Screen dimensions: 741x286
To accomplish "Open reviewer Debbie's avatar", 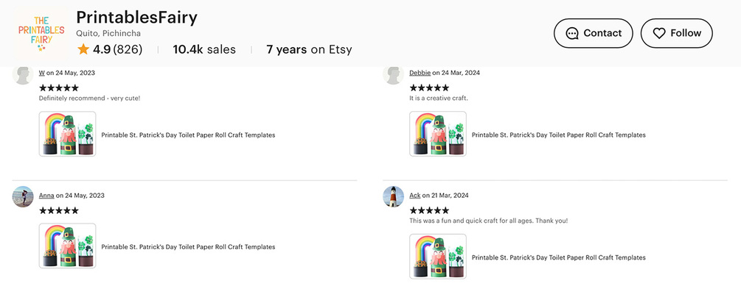I will 393,74.
